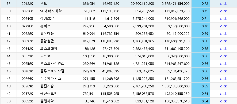Viewport: 237px width, 104px height.
Task: Select stock name 한전기술
Action: (x=47, y=86)
